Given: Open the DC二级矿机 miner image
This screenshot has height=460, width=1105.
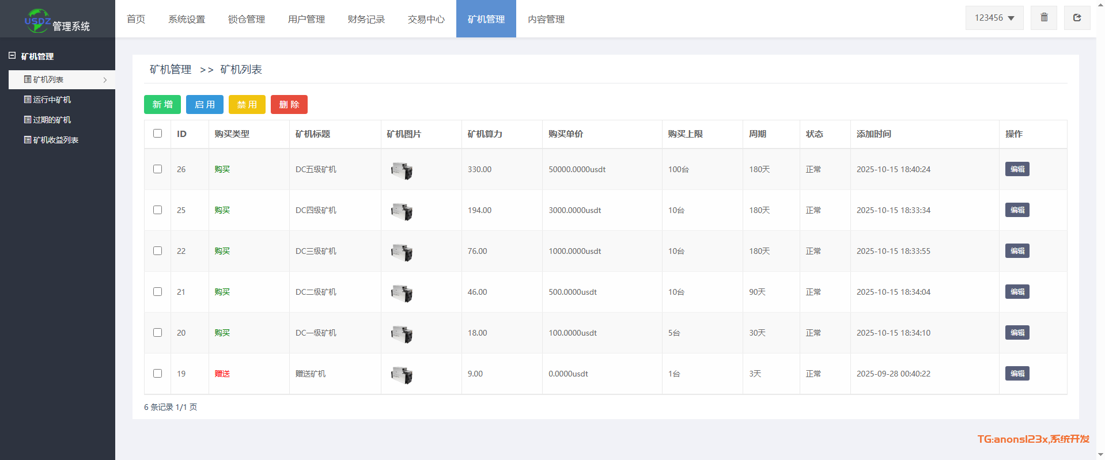Looking at the screenshot, I should coord(402,293).
